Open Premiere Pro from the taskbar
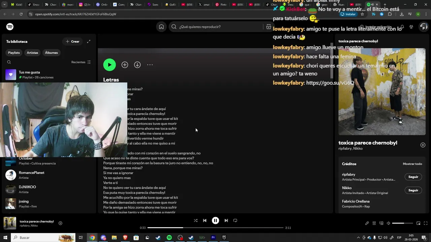The image size is (431, 242). point(213,238)
